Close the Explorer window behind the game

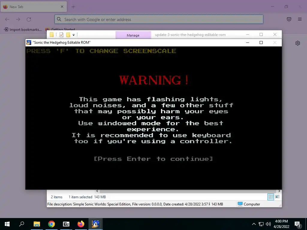point(275,35)
